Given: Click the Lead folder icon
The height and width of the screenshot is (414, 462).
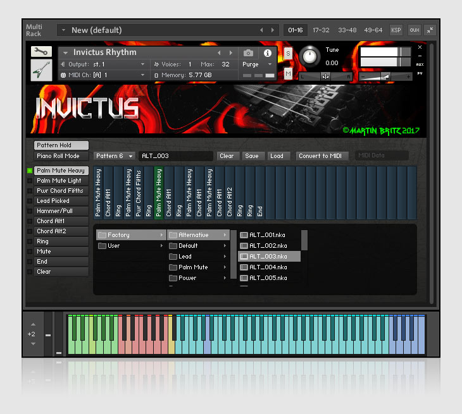Looking at the screenshot, I should [173, 256].
